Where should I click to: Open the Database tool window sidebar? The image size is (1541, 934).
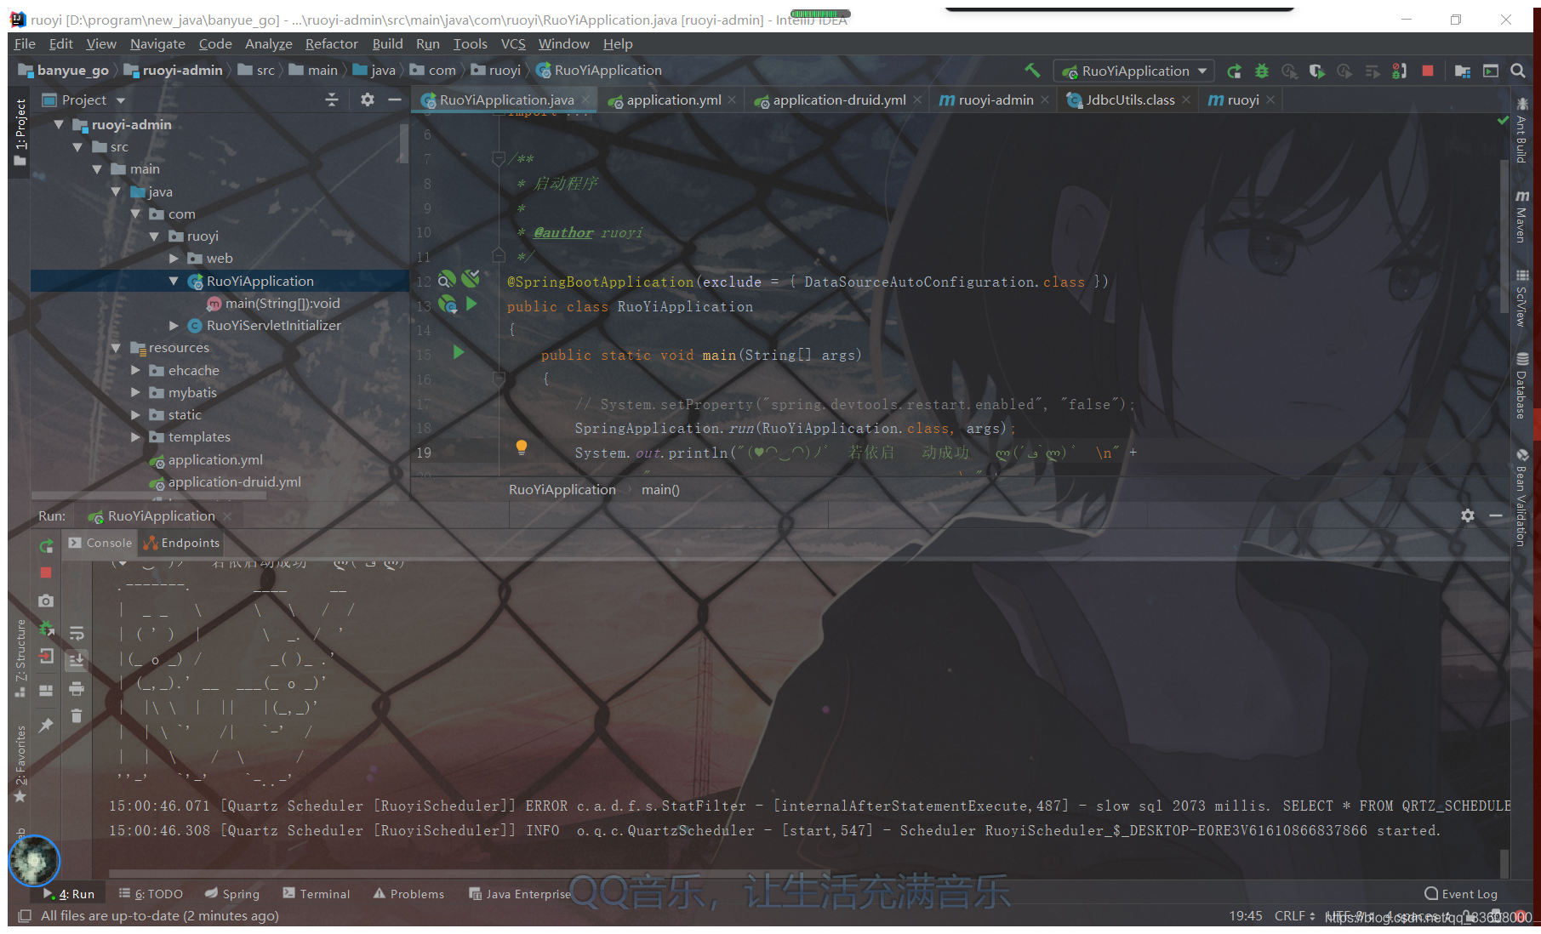click(x=1521, y=384)
